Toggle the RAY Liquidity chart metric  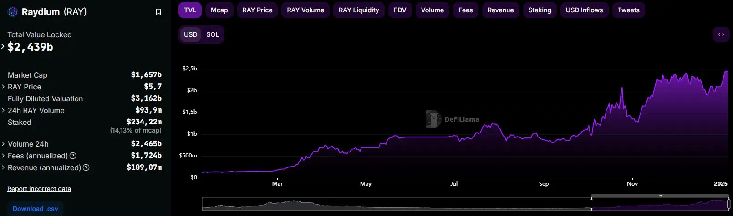pyautogui.click(x=359, y=10)
